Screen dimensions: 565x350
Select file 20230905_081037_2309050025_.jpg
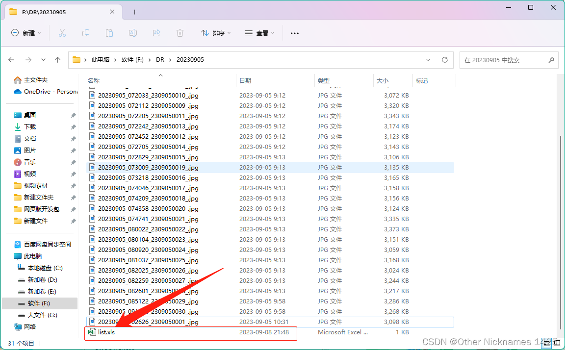(x=148, y=260)
